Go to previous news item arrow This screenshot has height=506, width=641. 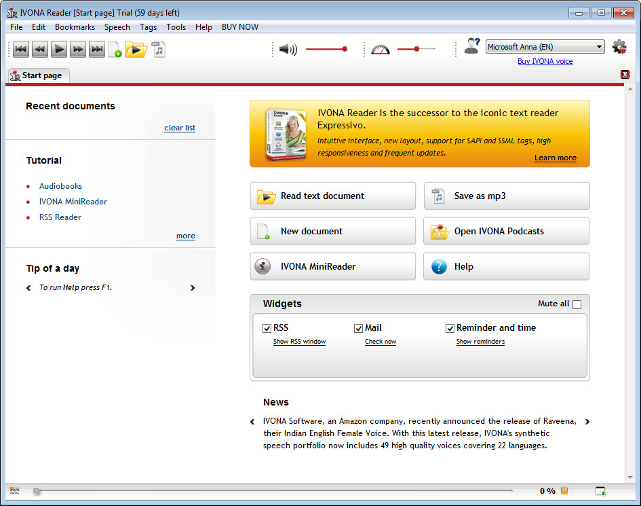tap(252, 422)
